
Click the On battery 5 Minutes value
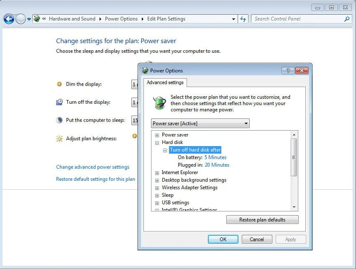tap(215, 157)
